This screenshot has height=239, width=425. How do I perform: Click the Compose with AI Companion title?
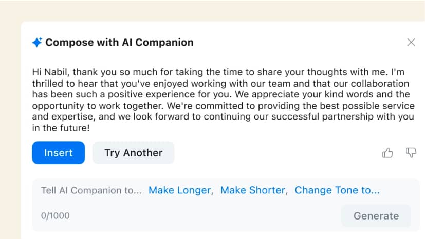pos(119,43)
